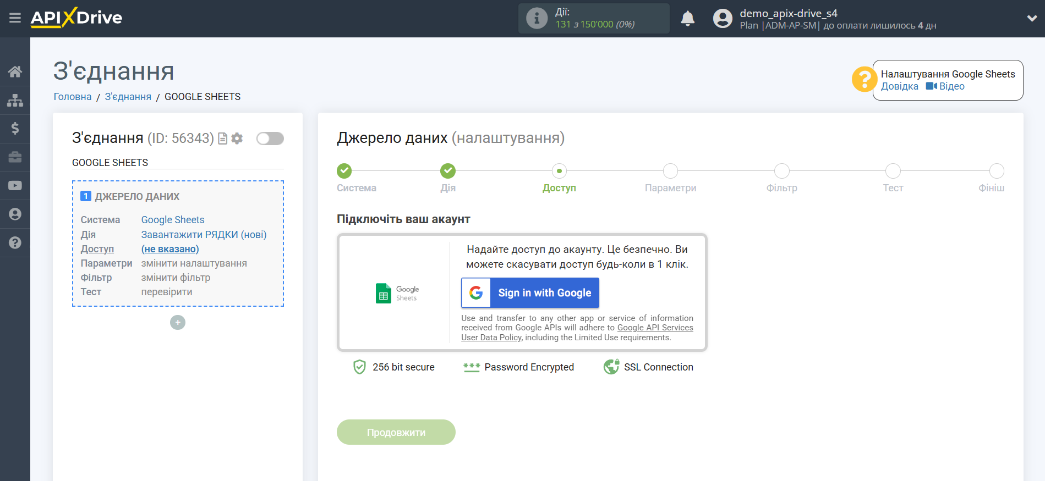The image size is (1045, 481).
Task: Click Sign in with Google button
Action: [530, 293]
